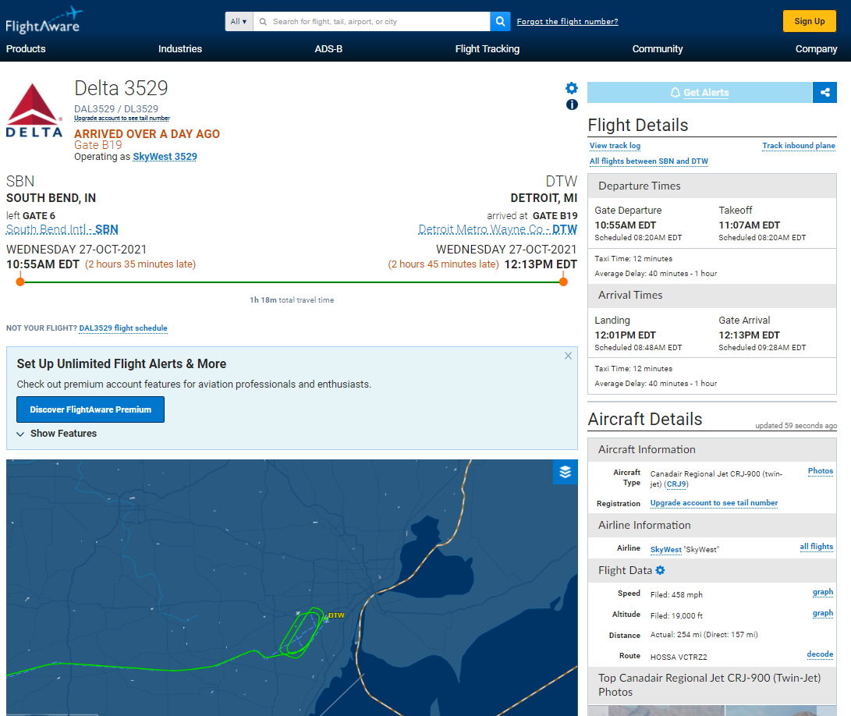Open the Flight Tracking menu
Viewport: 851px width, 716px height.
[488, 48]
